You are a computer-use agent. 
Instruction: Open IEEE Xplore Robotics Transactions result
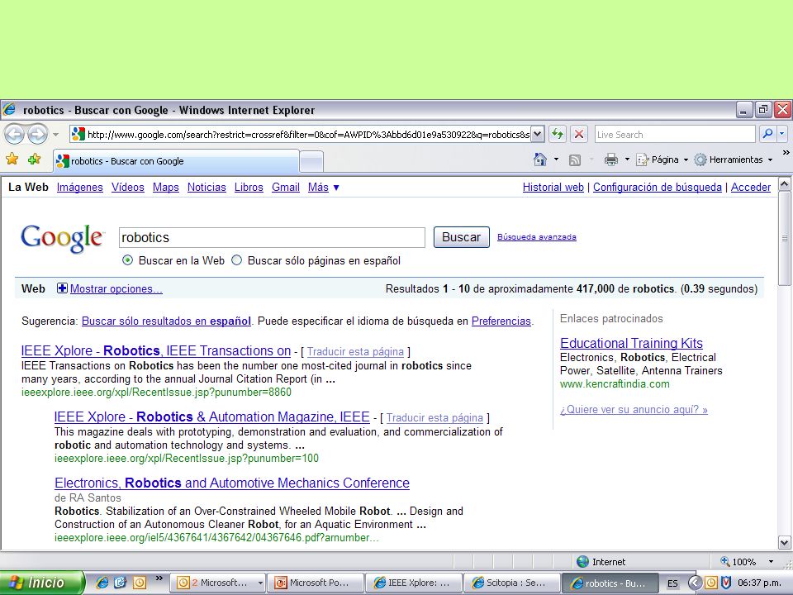click(x=156, y=350)
